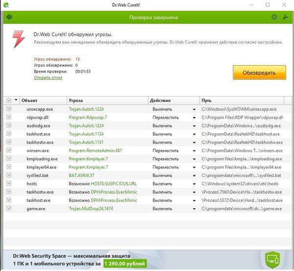Toggle the hosts file checkbox
294x271 pixels.
[x=9, y=183]
